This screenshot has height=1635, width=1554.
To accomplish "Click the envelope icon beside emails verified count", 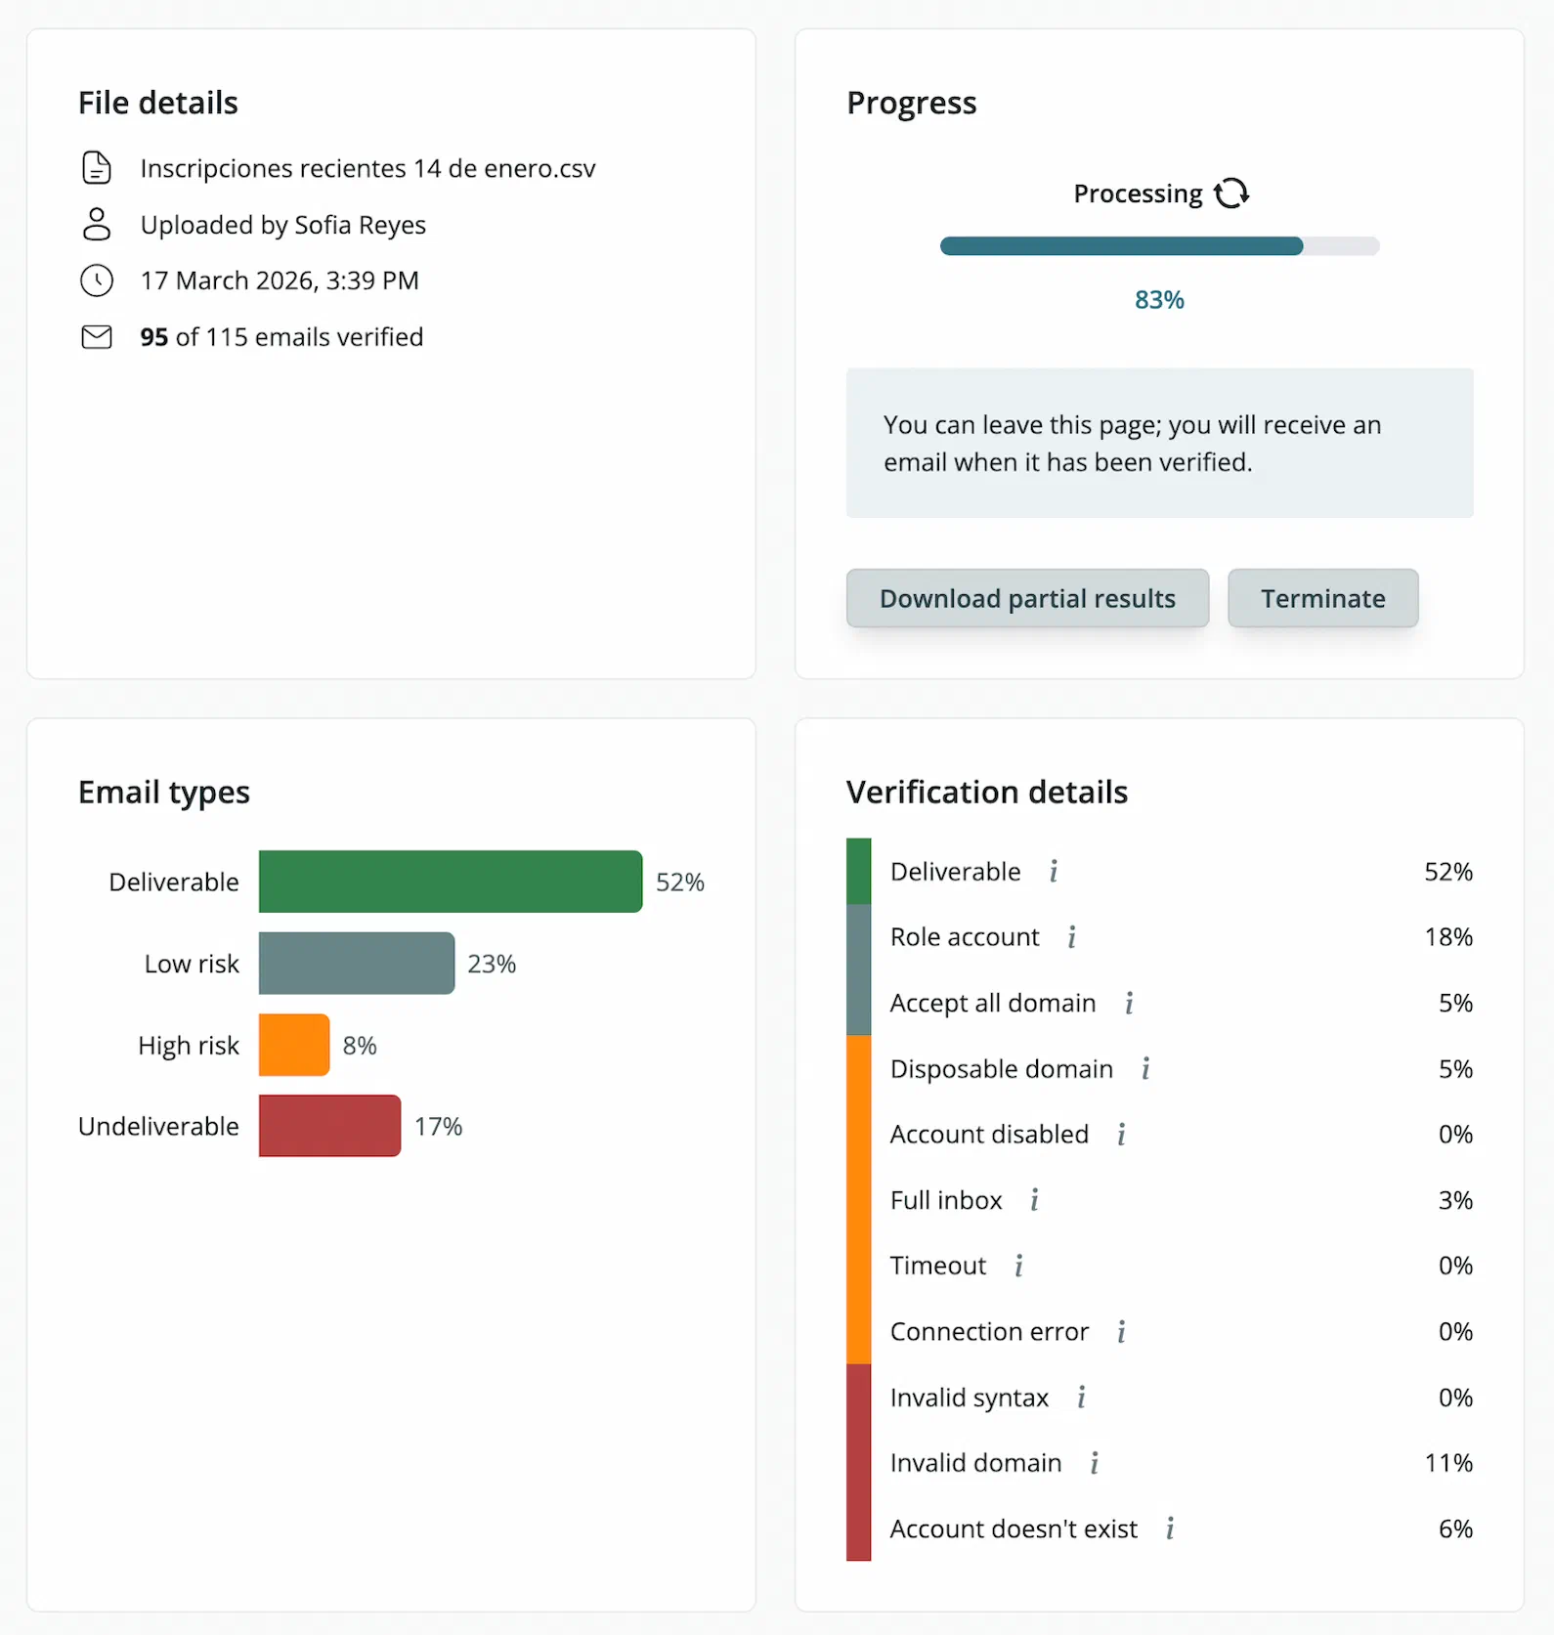I will tap(96, 337).
